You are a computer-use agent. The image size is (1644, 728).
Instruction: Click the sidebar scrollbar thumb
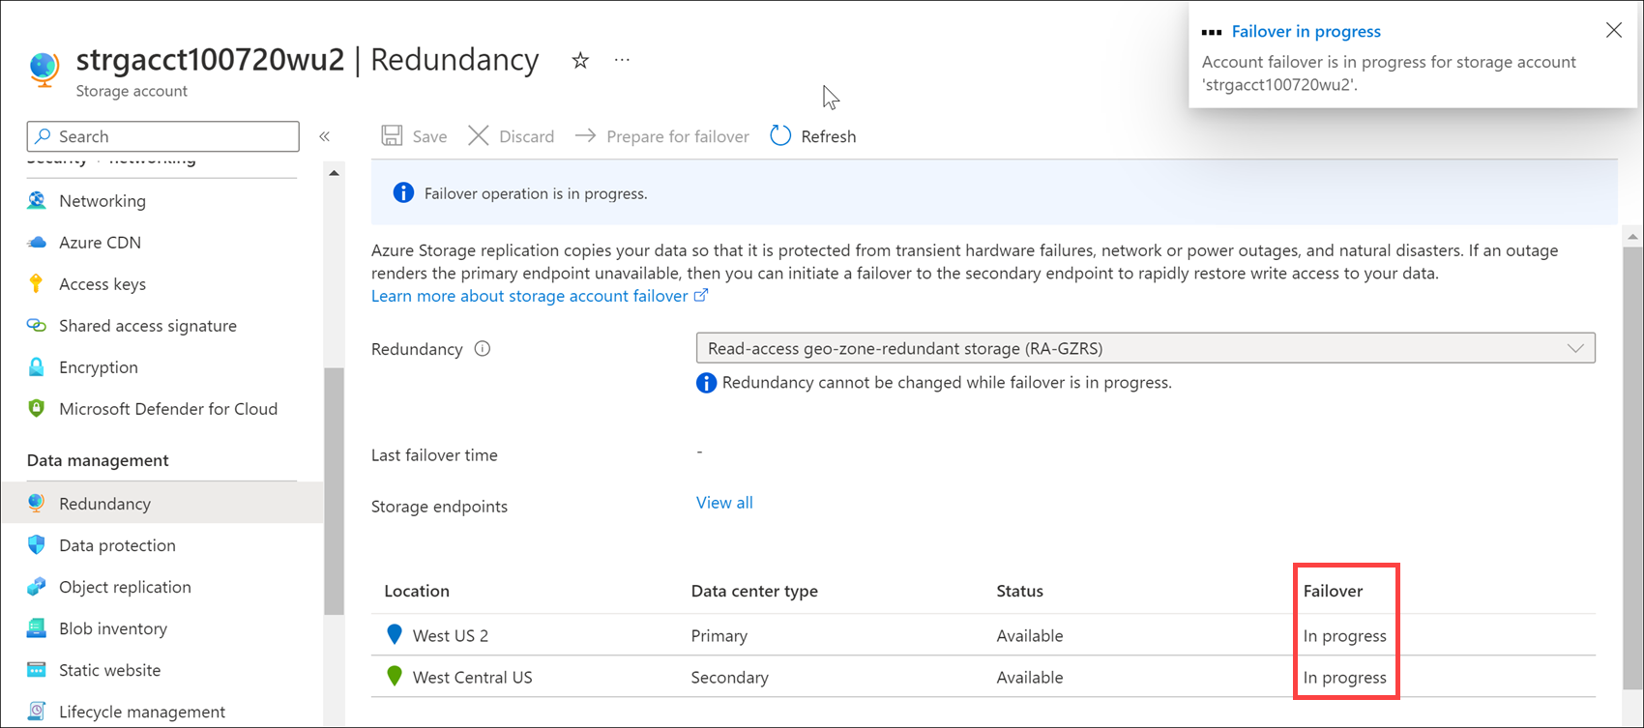334,491
